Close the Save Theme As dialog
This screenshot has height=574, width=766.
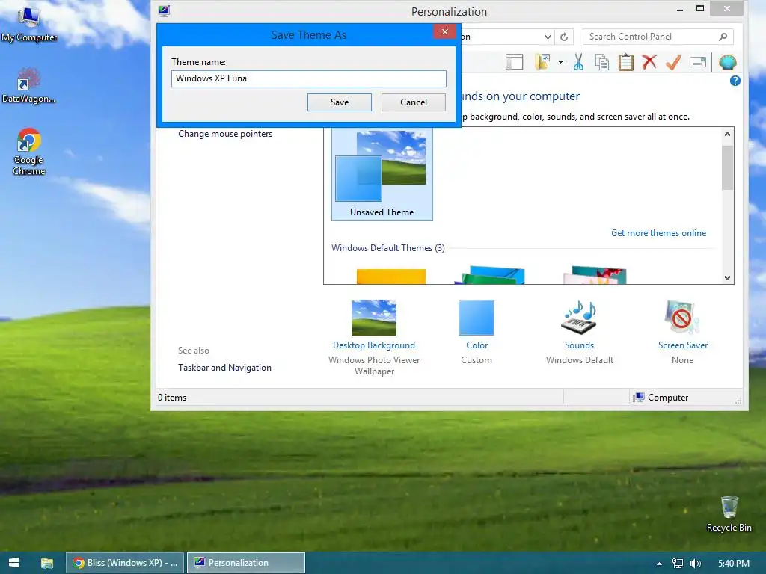point(444,31)
